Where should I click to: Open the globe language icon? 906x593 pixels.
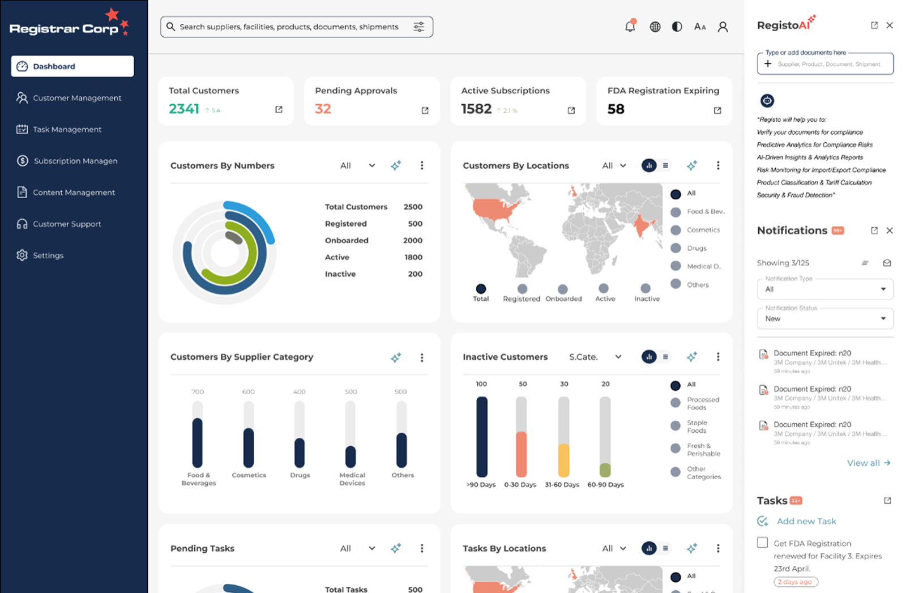coord(655,27)
